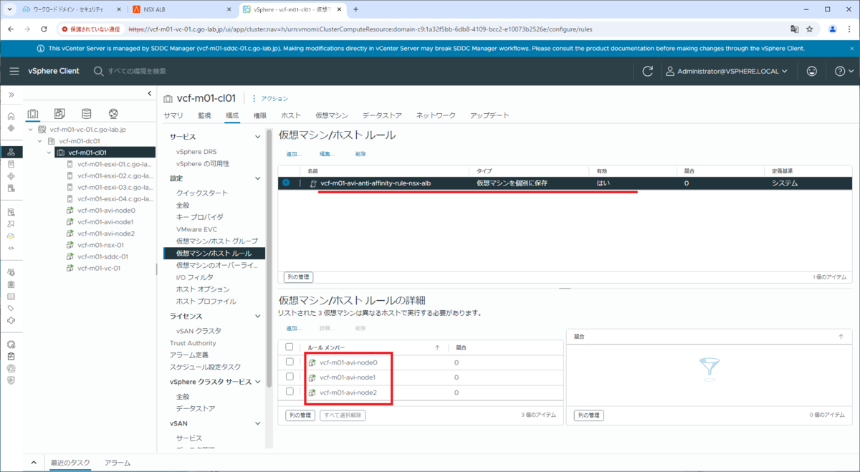Click 列の管理 under the rules table

click(x=299, y=276)
